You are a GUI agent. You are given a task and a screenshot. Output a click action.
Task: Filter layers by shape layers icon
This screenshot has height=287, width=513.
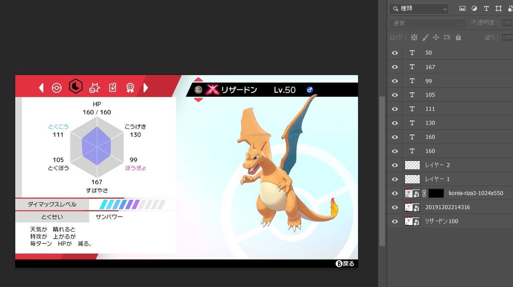click(498, 9)
